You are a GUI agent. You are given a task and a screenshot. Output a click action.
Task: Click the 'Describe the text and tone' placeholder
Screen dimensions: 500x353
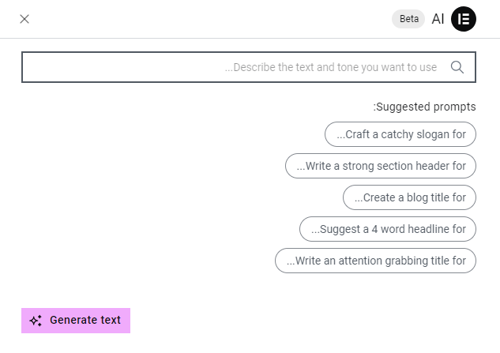coord(331,67)
